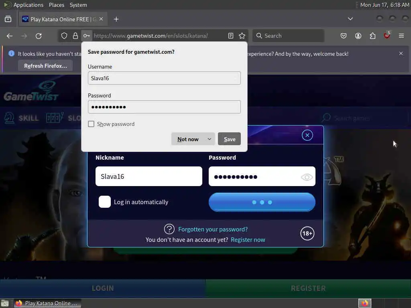The width and height of the screenshot is (411, 308).
Task: Open the Firefox hamburger menu
Action: click(401, 36)
